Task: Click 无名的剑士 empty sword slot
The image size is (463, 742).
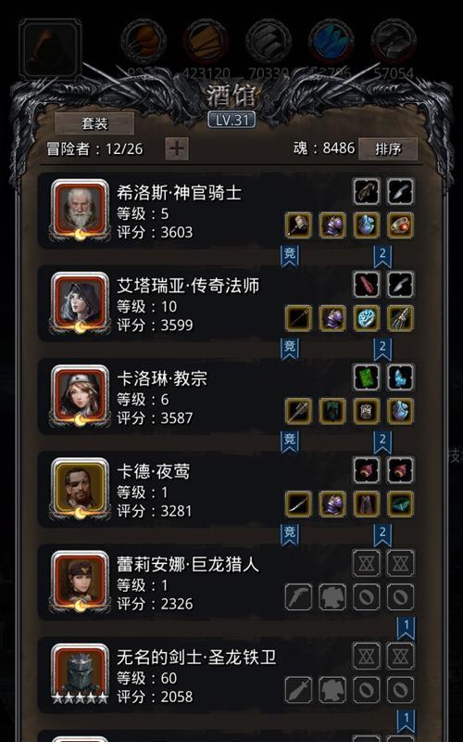Action: tap(298, 689)
